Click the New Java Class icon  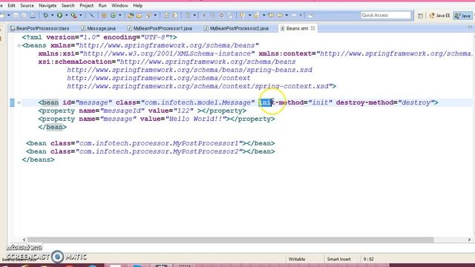pos(113,15)
